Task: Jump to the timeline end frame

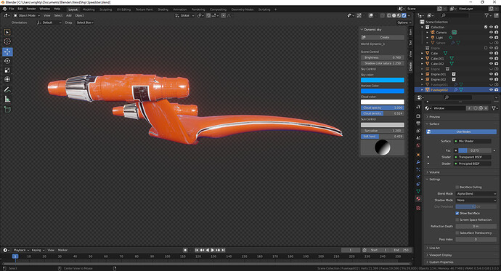Action: 224,250
